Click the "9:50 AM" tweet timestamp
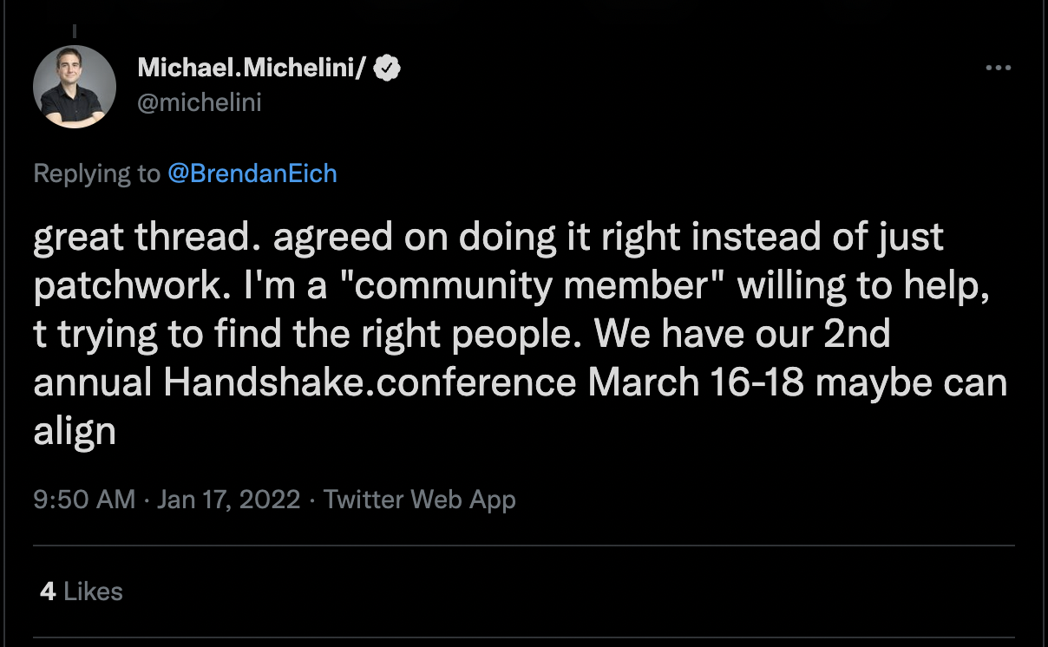Image resolution: width=1048 pixels, height=647 pixels. coord(84,500)
